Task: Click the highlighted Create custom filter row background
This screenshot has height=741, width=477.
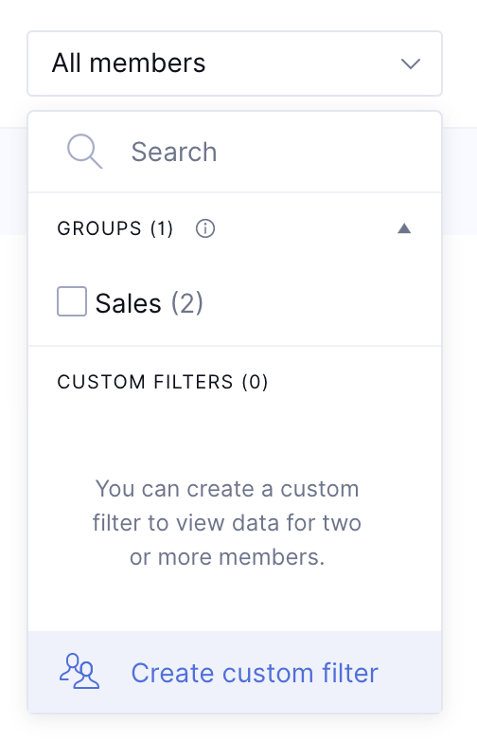Action: [x=235, y=672]
